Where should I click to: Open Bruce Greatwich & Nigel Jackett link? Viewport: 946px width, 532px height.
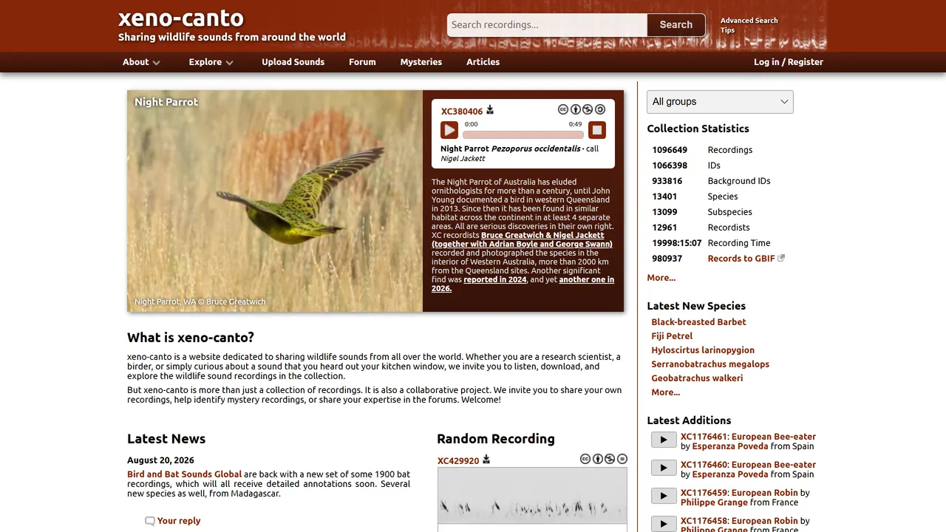point(542,235)
